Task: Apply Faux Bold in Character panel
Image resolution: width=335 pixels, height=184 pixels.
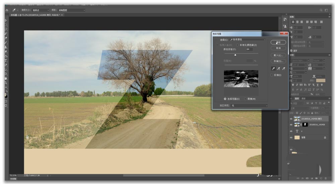Action: tap(293, 85)
